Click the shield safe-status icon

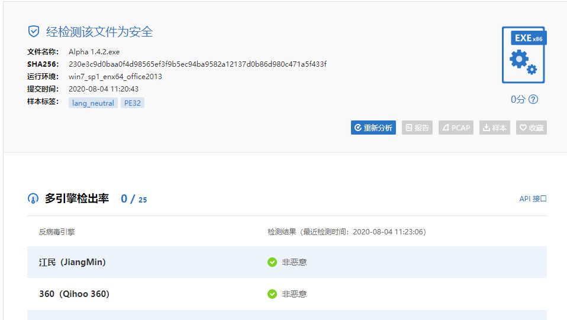pyautogui.click(x=34, y=32)
